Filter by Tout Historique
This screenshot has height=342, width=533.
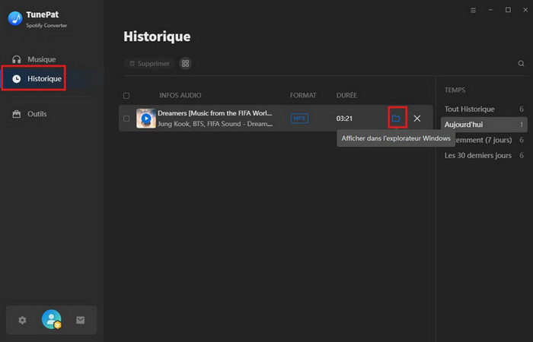[469, 109]
